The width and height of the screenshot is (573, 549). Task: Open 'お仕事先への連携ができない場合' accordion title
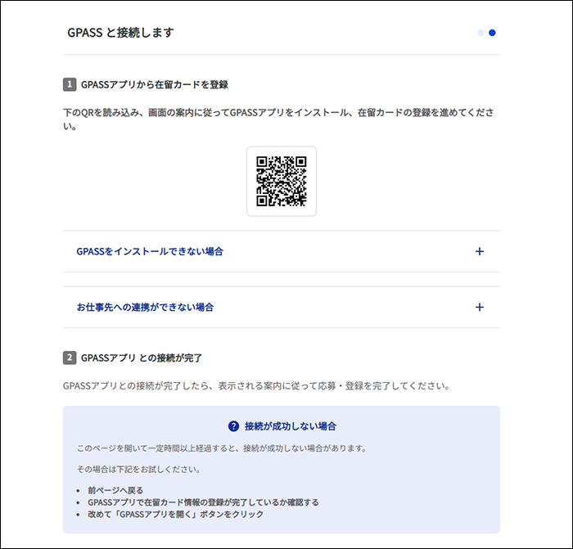tap(145, 307)
